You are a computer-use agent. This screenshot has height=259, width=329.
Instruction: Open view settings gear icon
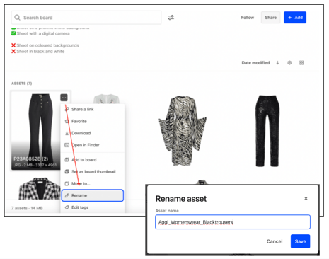pos(289,63)
